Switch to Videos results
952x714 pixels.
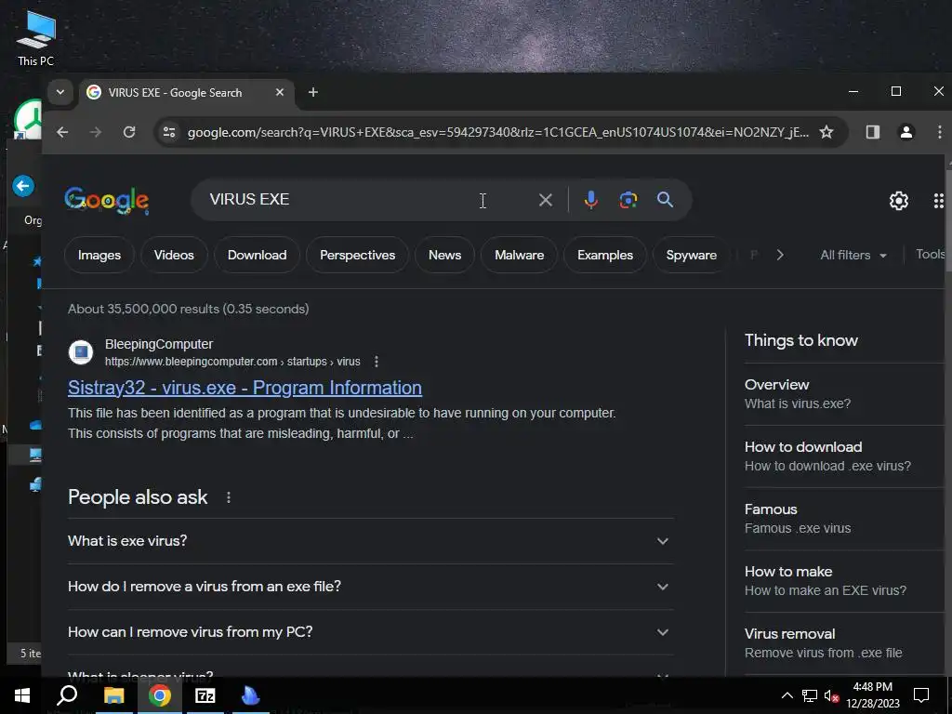coord(174,255)
